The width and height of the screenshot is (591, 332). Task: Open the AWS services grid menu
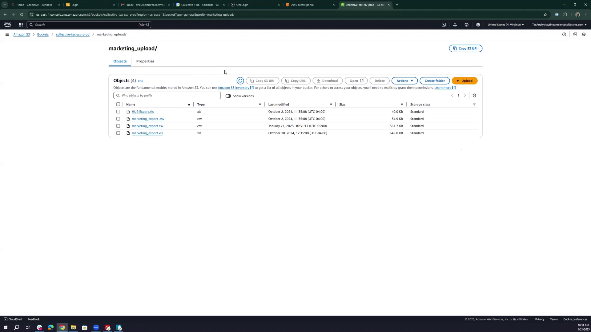[21, 25]
